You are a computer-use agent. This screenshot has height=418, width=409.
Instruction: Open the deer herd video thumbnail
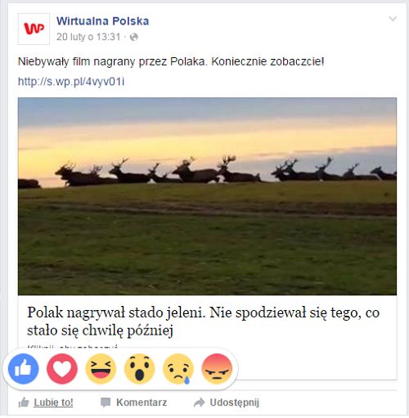point(207,196)
